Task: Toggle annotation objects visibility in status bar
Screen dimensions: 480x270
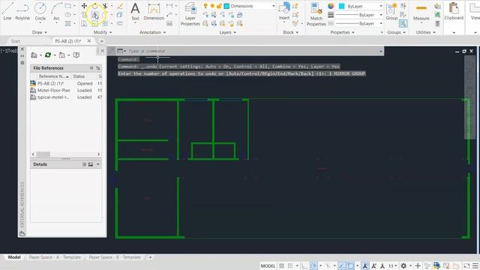Action: tap(365, 265)
